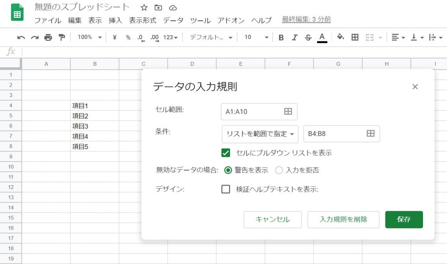Click the キャンセル button
The width and height of the screenshot is (447, 264).
[x=272, y=219]
